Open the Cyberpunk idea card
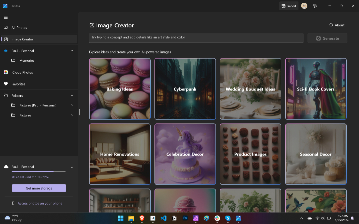 pos(185,89)
